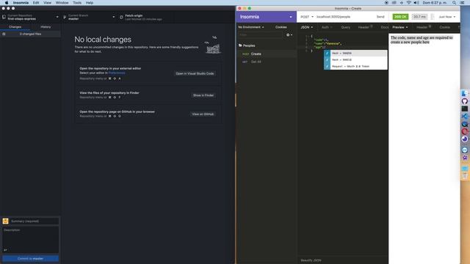This screenshot has height=264, width=470.
Task: Switch to the Changes tab
Action: click(15, 27)
